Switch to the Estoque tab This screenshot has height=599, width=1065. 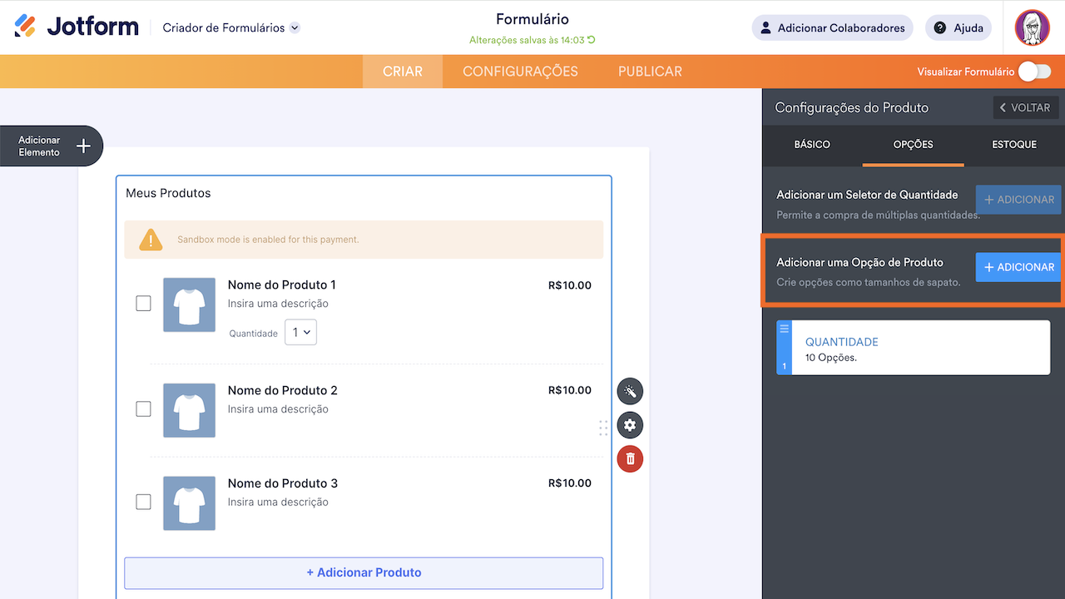[x=1013, y=145]
